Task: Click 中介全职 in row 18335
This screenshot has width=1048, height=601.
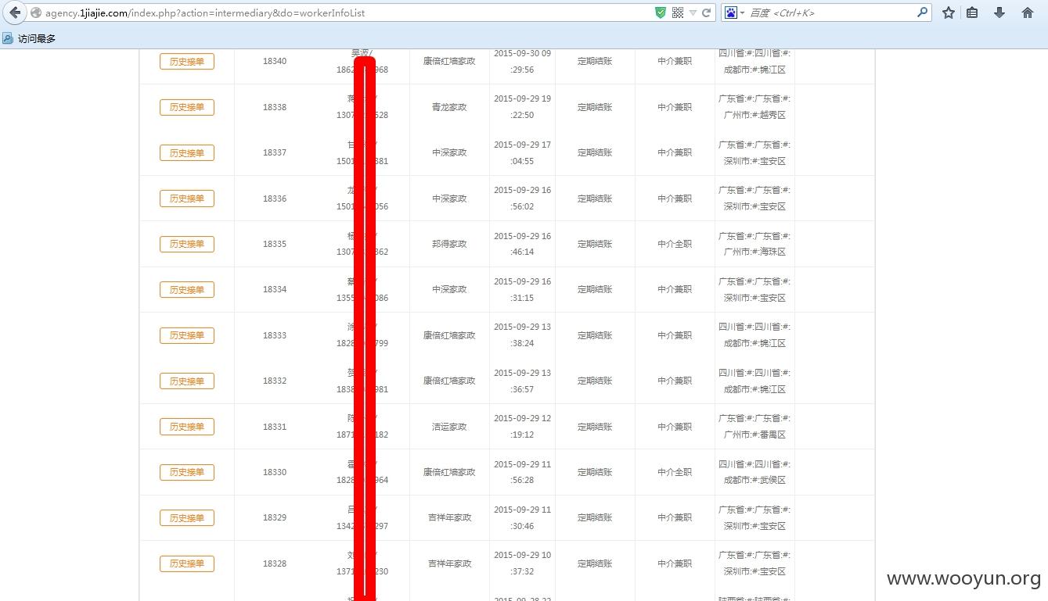Action: 675,244
